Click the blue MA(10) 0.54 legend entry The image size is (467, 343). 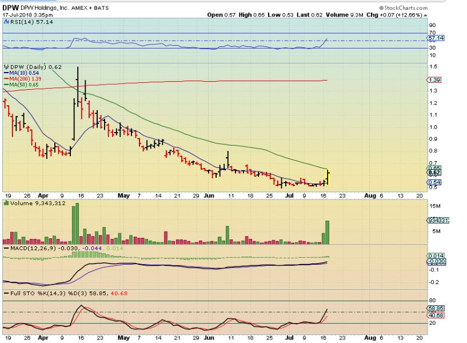[x=21, y=73]
